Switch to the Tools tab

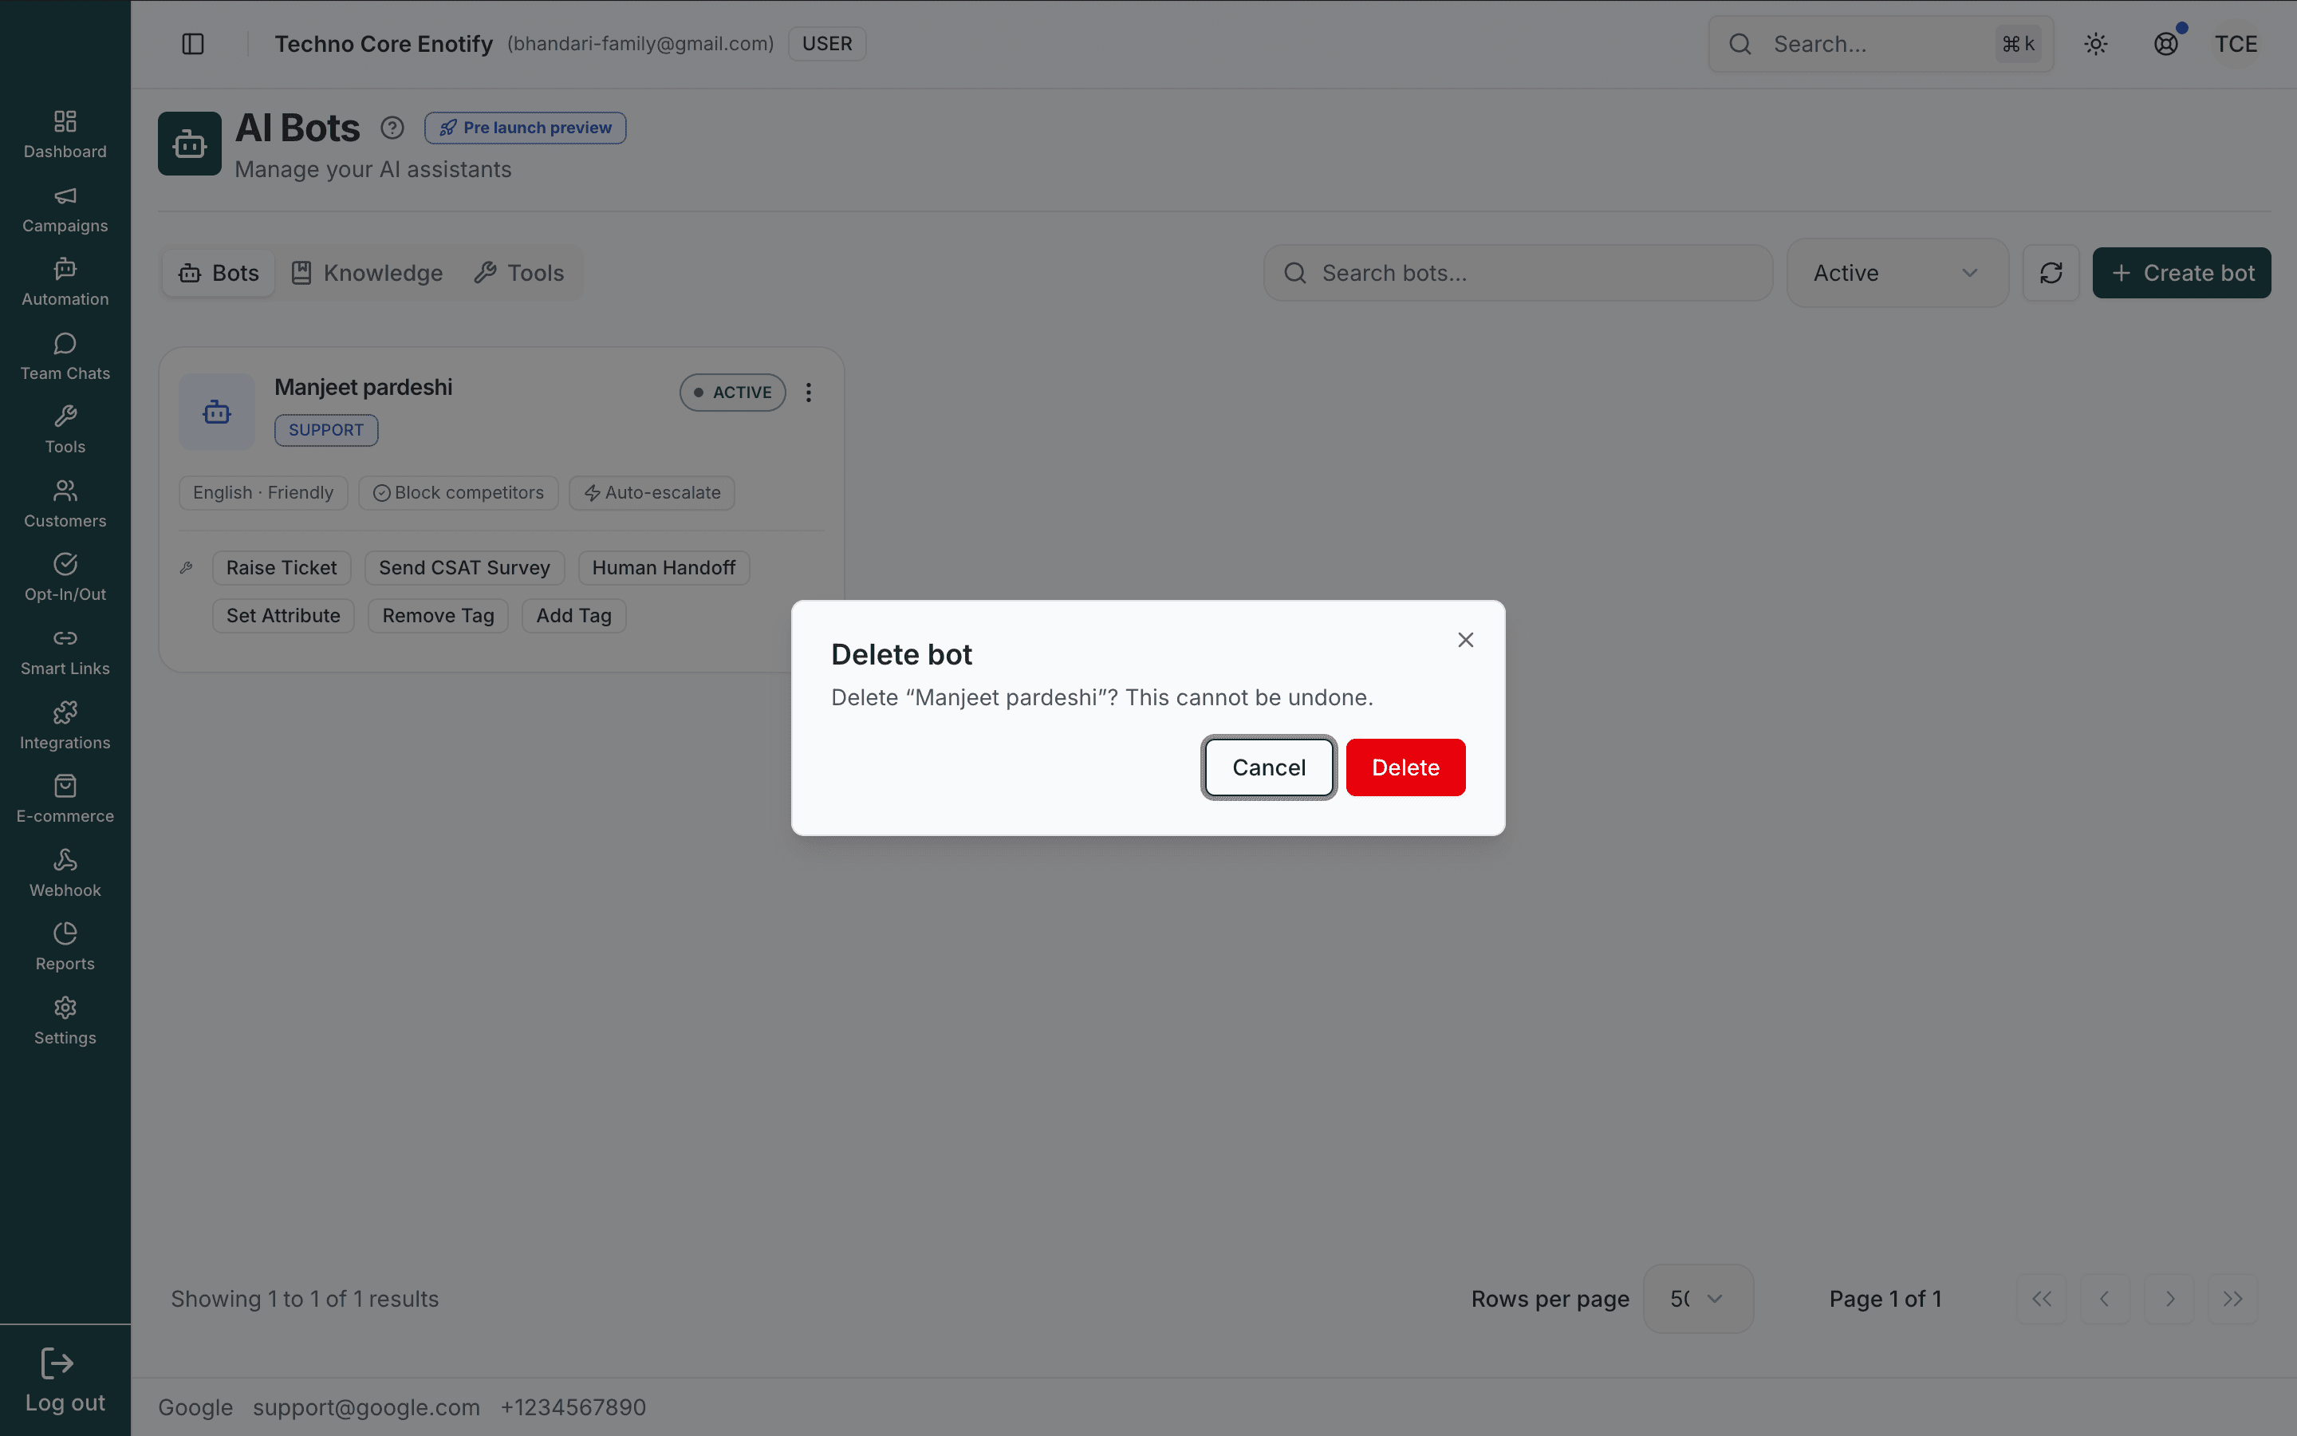click(519, 274)
